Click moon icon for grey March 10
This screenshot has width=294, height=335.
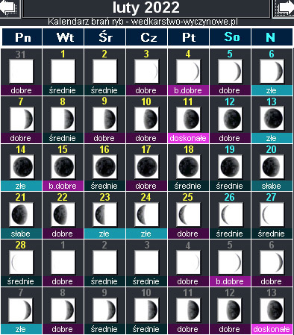pos(146,310)
